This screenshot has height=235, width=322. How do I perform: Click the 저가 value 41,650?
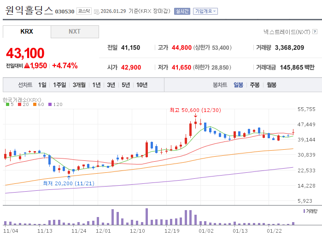point(181,67)
